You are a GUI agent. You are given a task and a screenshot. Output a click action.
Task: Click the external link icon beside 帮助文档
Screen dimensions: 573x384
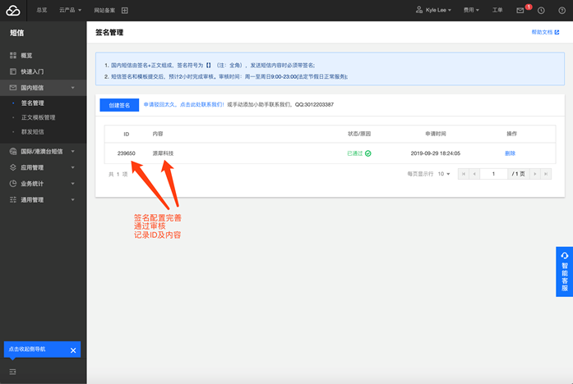pos(557,32)
